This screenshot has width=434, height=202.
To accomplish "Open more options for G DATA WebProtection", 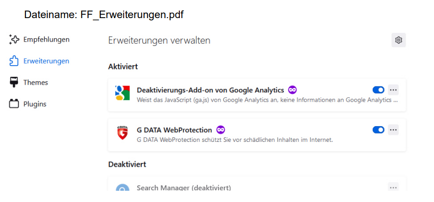I will pyautogui.click(x=393, y=130).
